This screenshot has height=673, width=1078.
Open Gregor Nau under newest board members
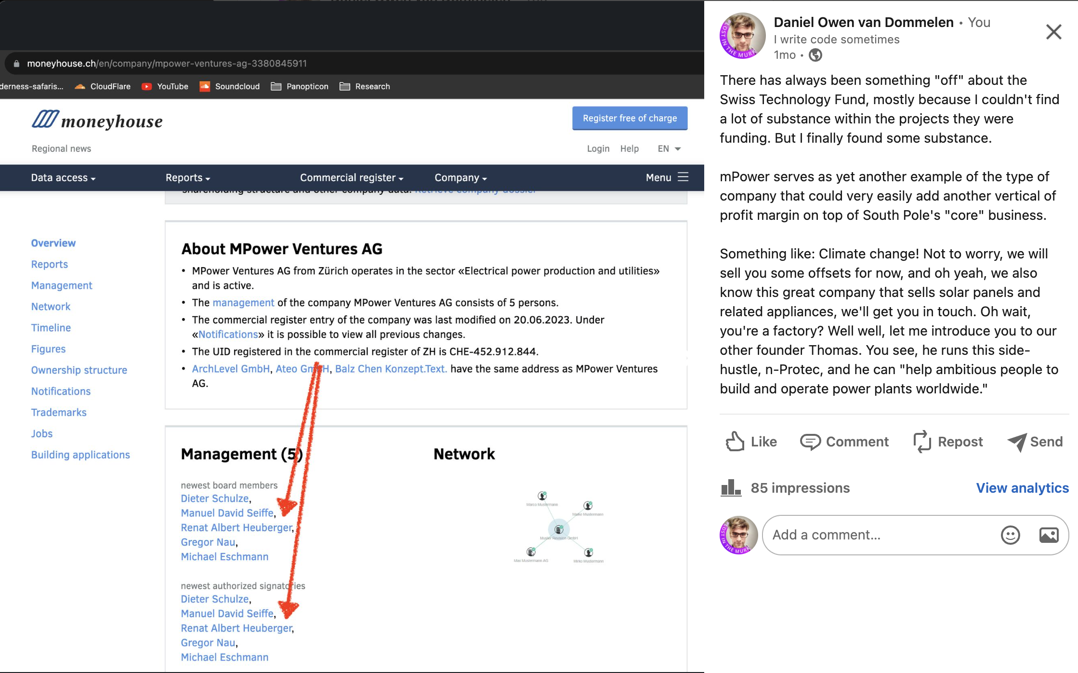208,542
